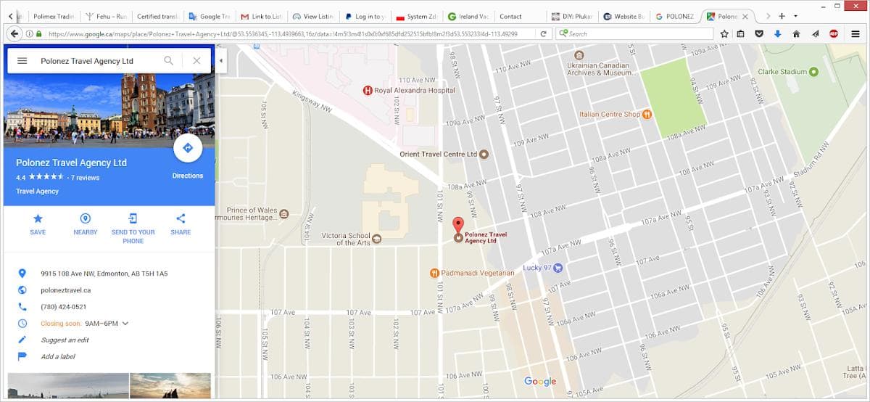The image size is (870, 402).
Task: Reload the page with the refresh icon
Action: pyautogui.click(x=543, y=33)
